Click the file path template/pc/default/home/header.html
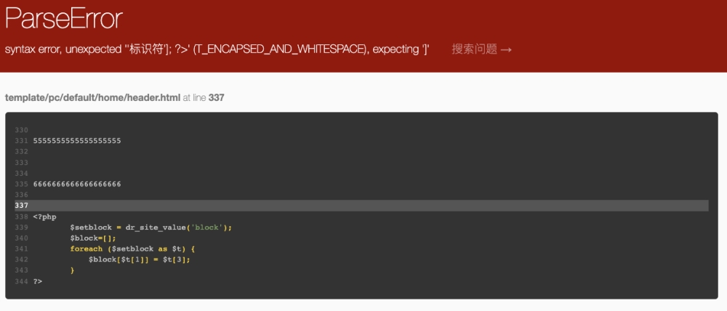Image resolution: width=727 pixels, height=311 pixels. point(92,98)
